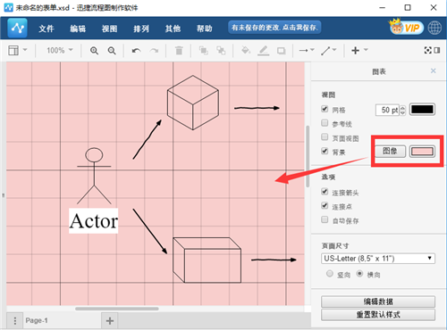This screenshot has width=447, height=330.
Task: Select the upper cube shape
Action: coord(193,103)
